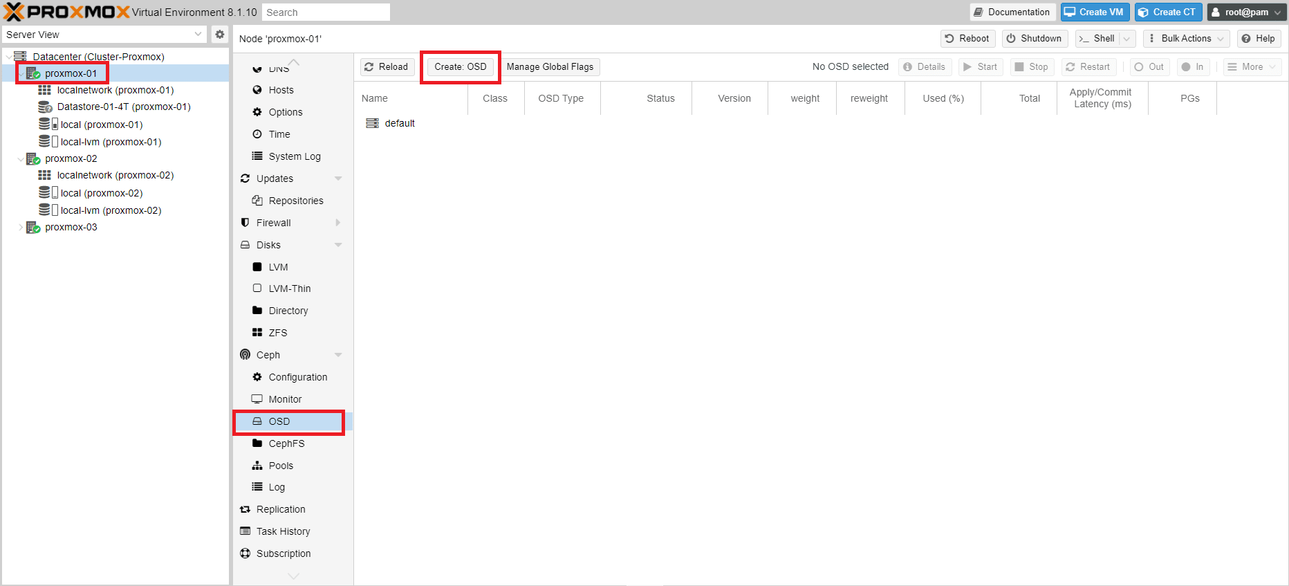
Task: Open the Server View dropdown
Action: 198,35
